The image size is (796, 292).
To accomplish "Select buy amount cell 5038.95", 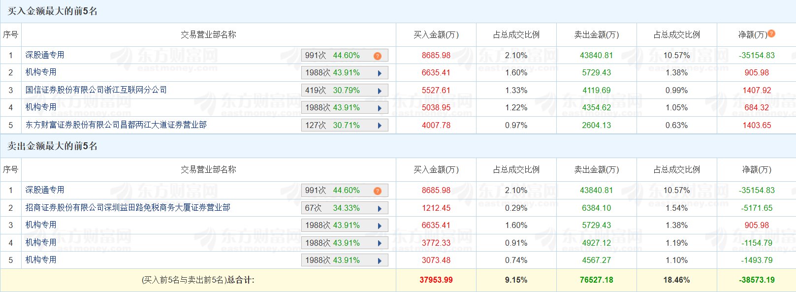I will click(436, 107).
